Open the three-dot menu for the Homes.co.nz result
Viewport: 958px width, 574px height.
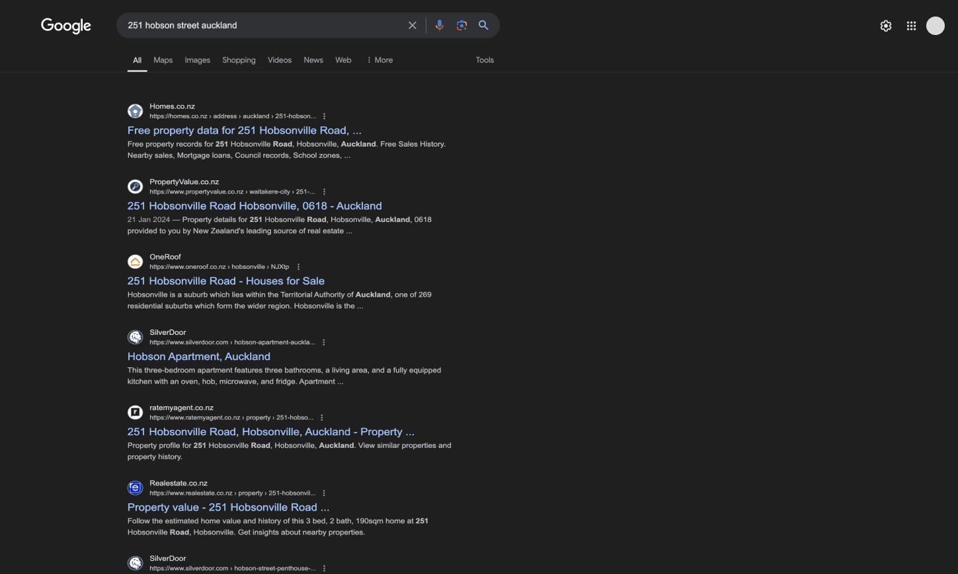coord(324,116)
